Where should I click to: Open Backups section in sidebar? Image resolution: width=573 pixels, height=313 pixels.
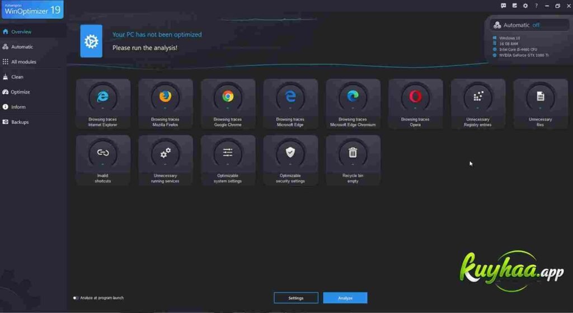[33, 122]
